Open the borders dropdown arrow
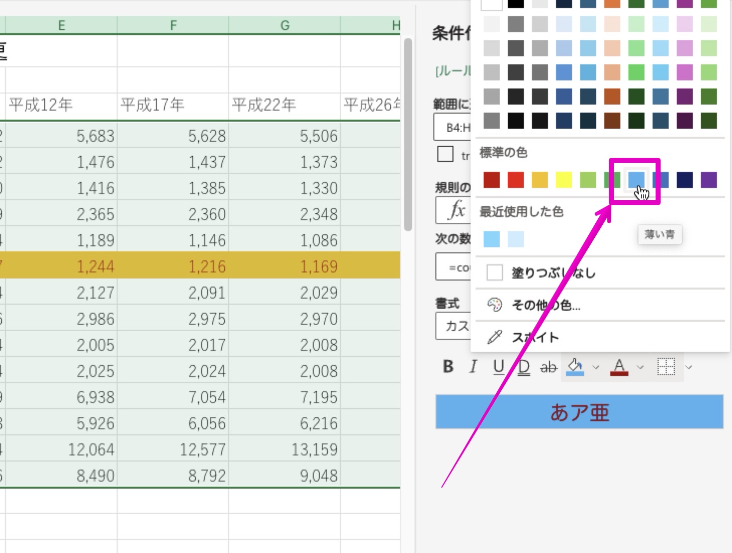The image size is (732, 553). (689, 367)
